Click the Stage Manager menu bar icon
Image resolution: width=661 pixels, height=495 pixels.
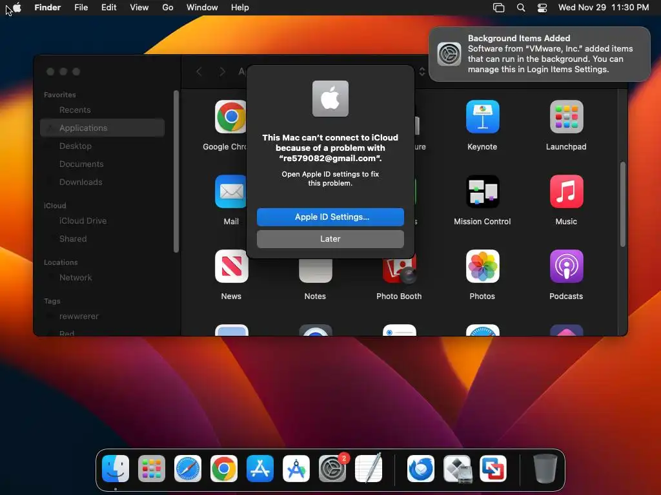coord(499,8)
